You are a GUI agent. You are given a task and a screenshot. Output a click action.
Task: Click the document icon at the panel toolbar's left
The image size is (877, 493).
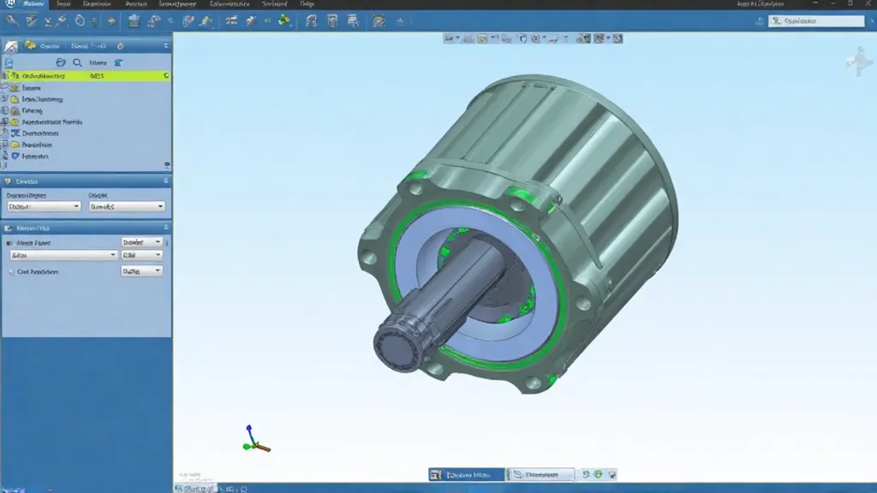(x=9, y=62)
